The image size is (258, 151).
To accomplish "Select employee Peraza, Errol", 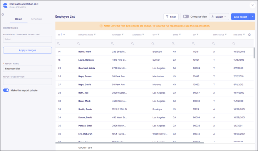I will click(x=85, y=126).
